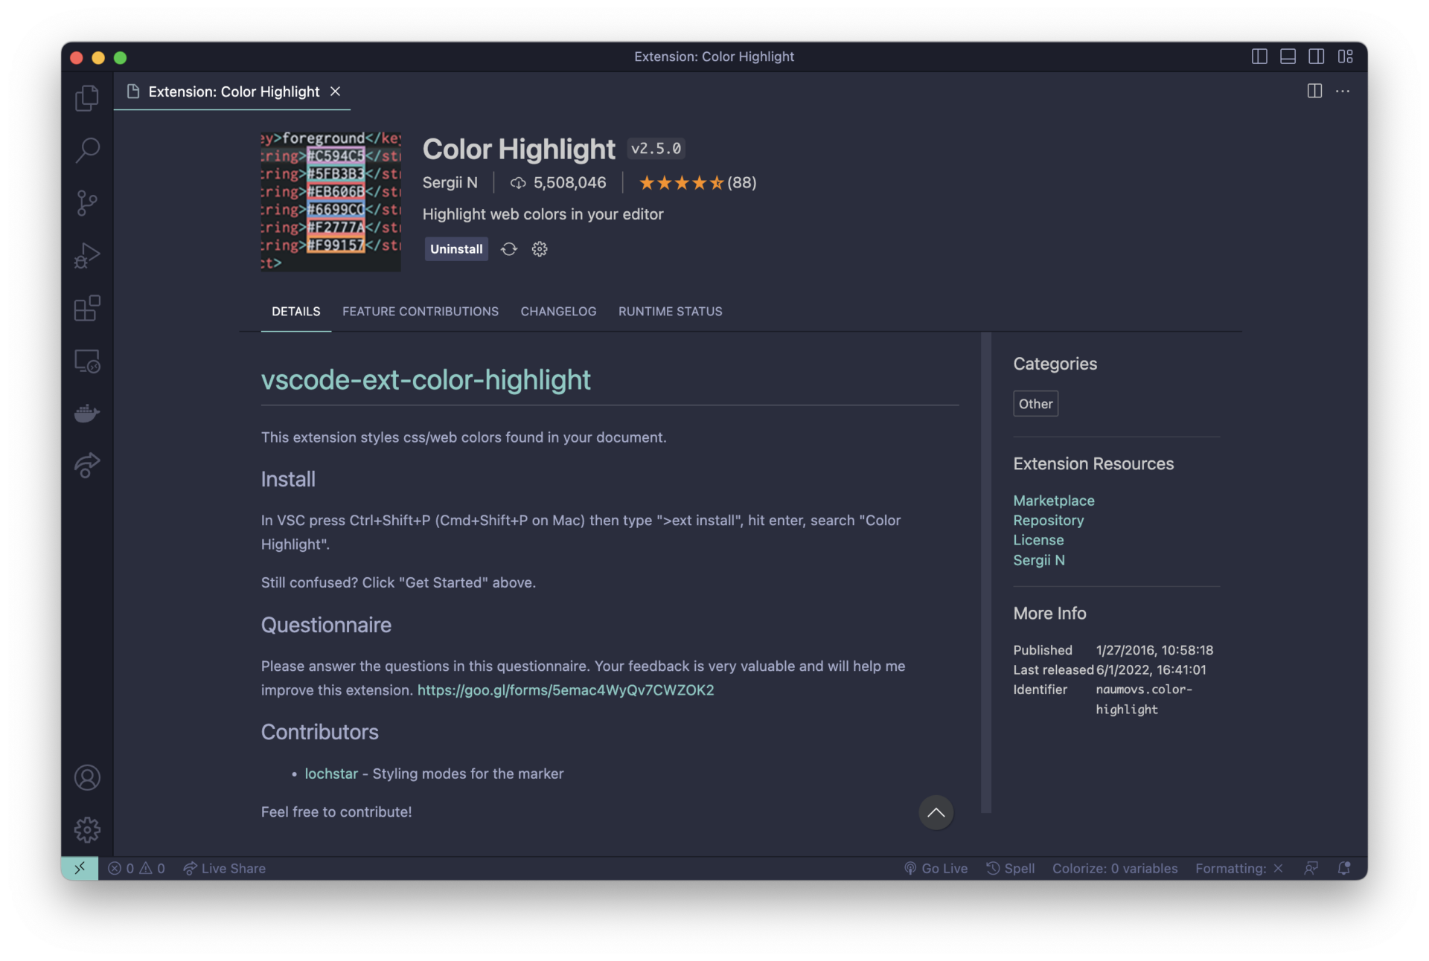
Task: Open the Repository resource link
Action: (x=1048, y=521)
